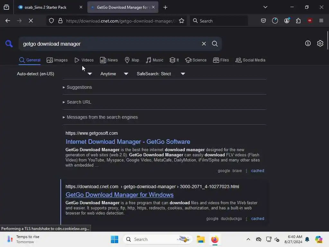The image size is (329, 247).
Task: Open SafeSearch: Strict dropdown
Action: (x=161, y=74)
